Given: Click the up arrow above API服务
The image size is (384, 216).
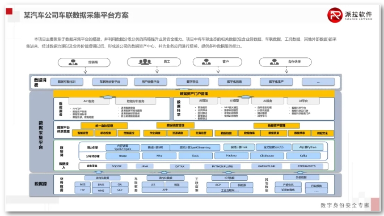Looking at the screenshot, I should click(108, 97).
